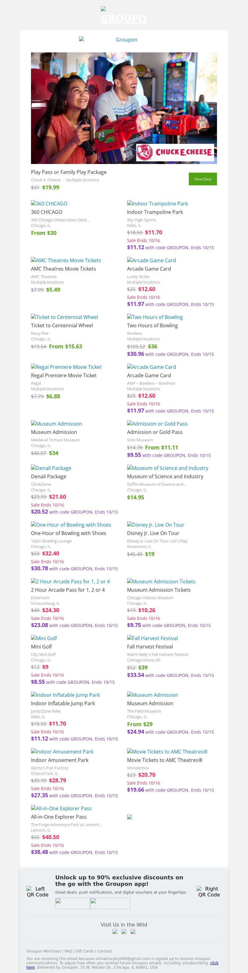Viewport: 248px width, 973px height.
Task: Tap the left app store badge
Action: pyautogui.click(x=73, y=903)
